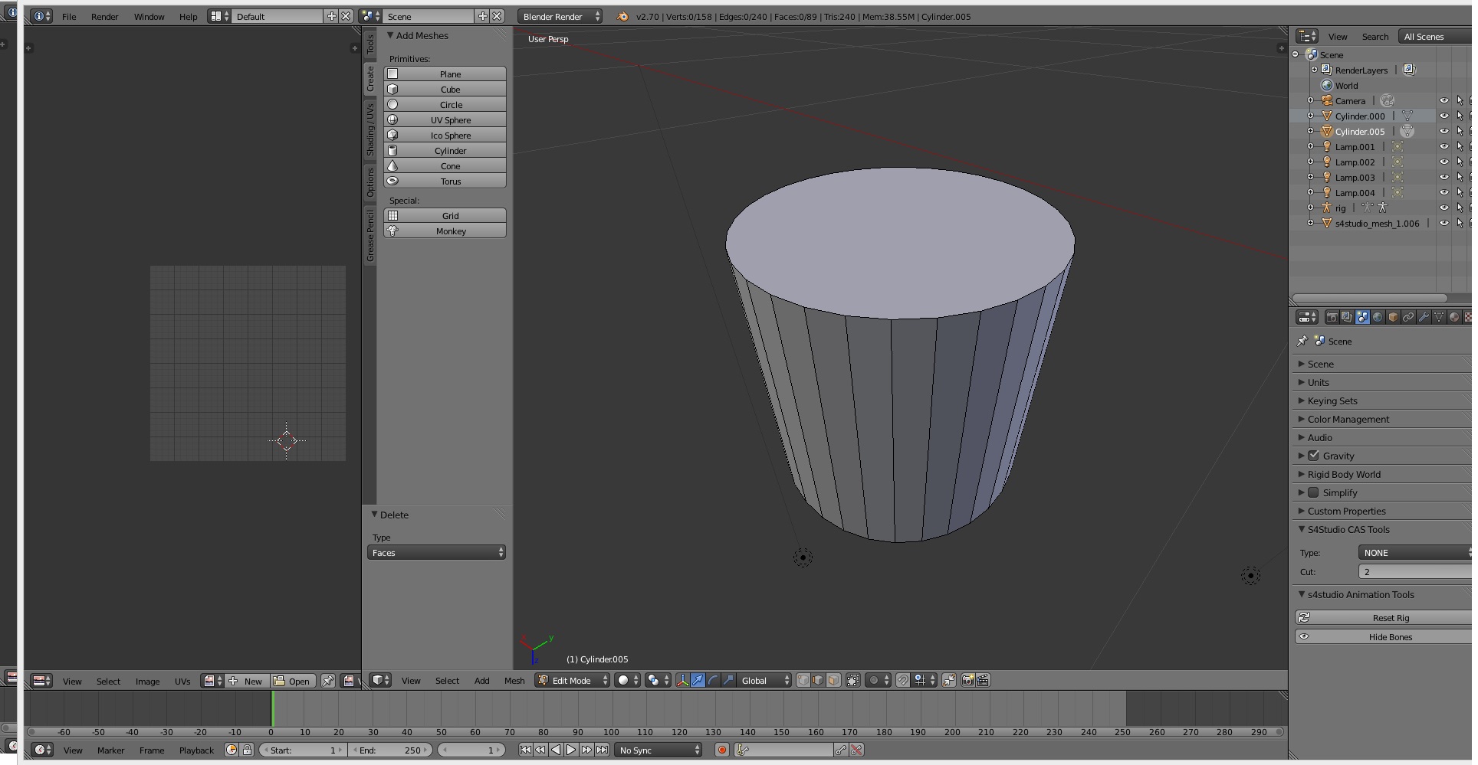Viewport: 1478px width, 765px height.
Task: Open the UVs menu in image editor
Action: (x=182, y=682)
